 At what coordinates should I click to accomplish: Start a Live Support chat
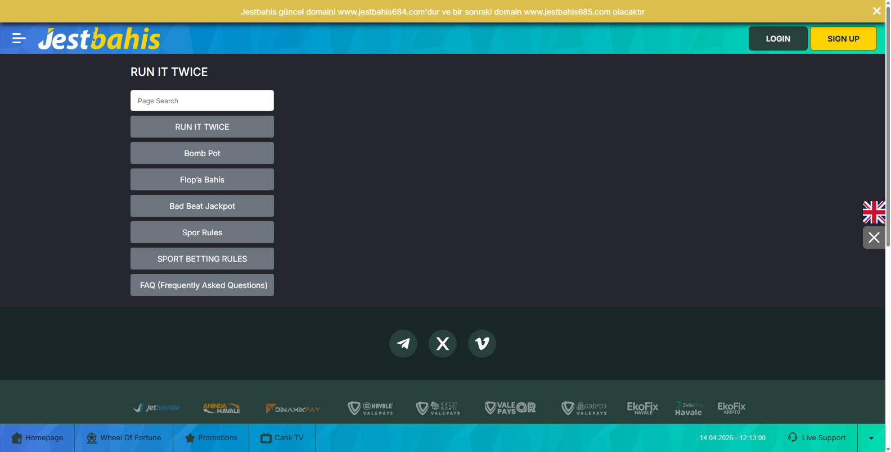click(817, 438)
